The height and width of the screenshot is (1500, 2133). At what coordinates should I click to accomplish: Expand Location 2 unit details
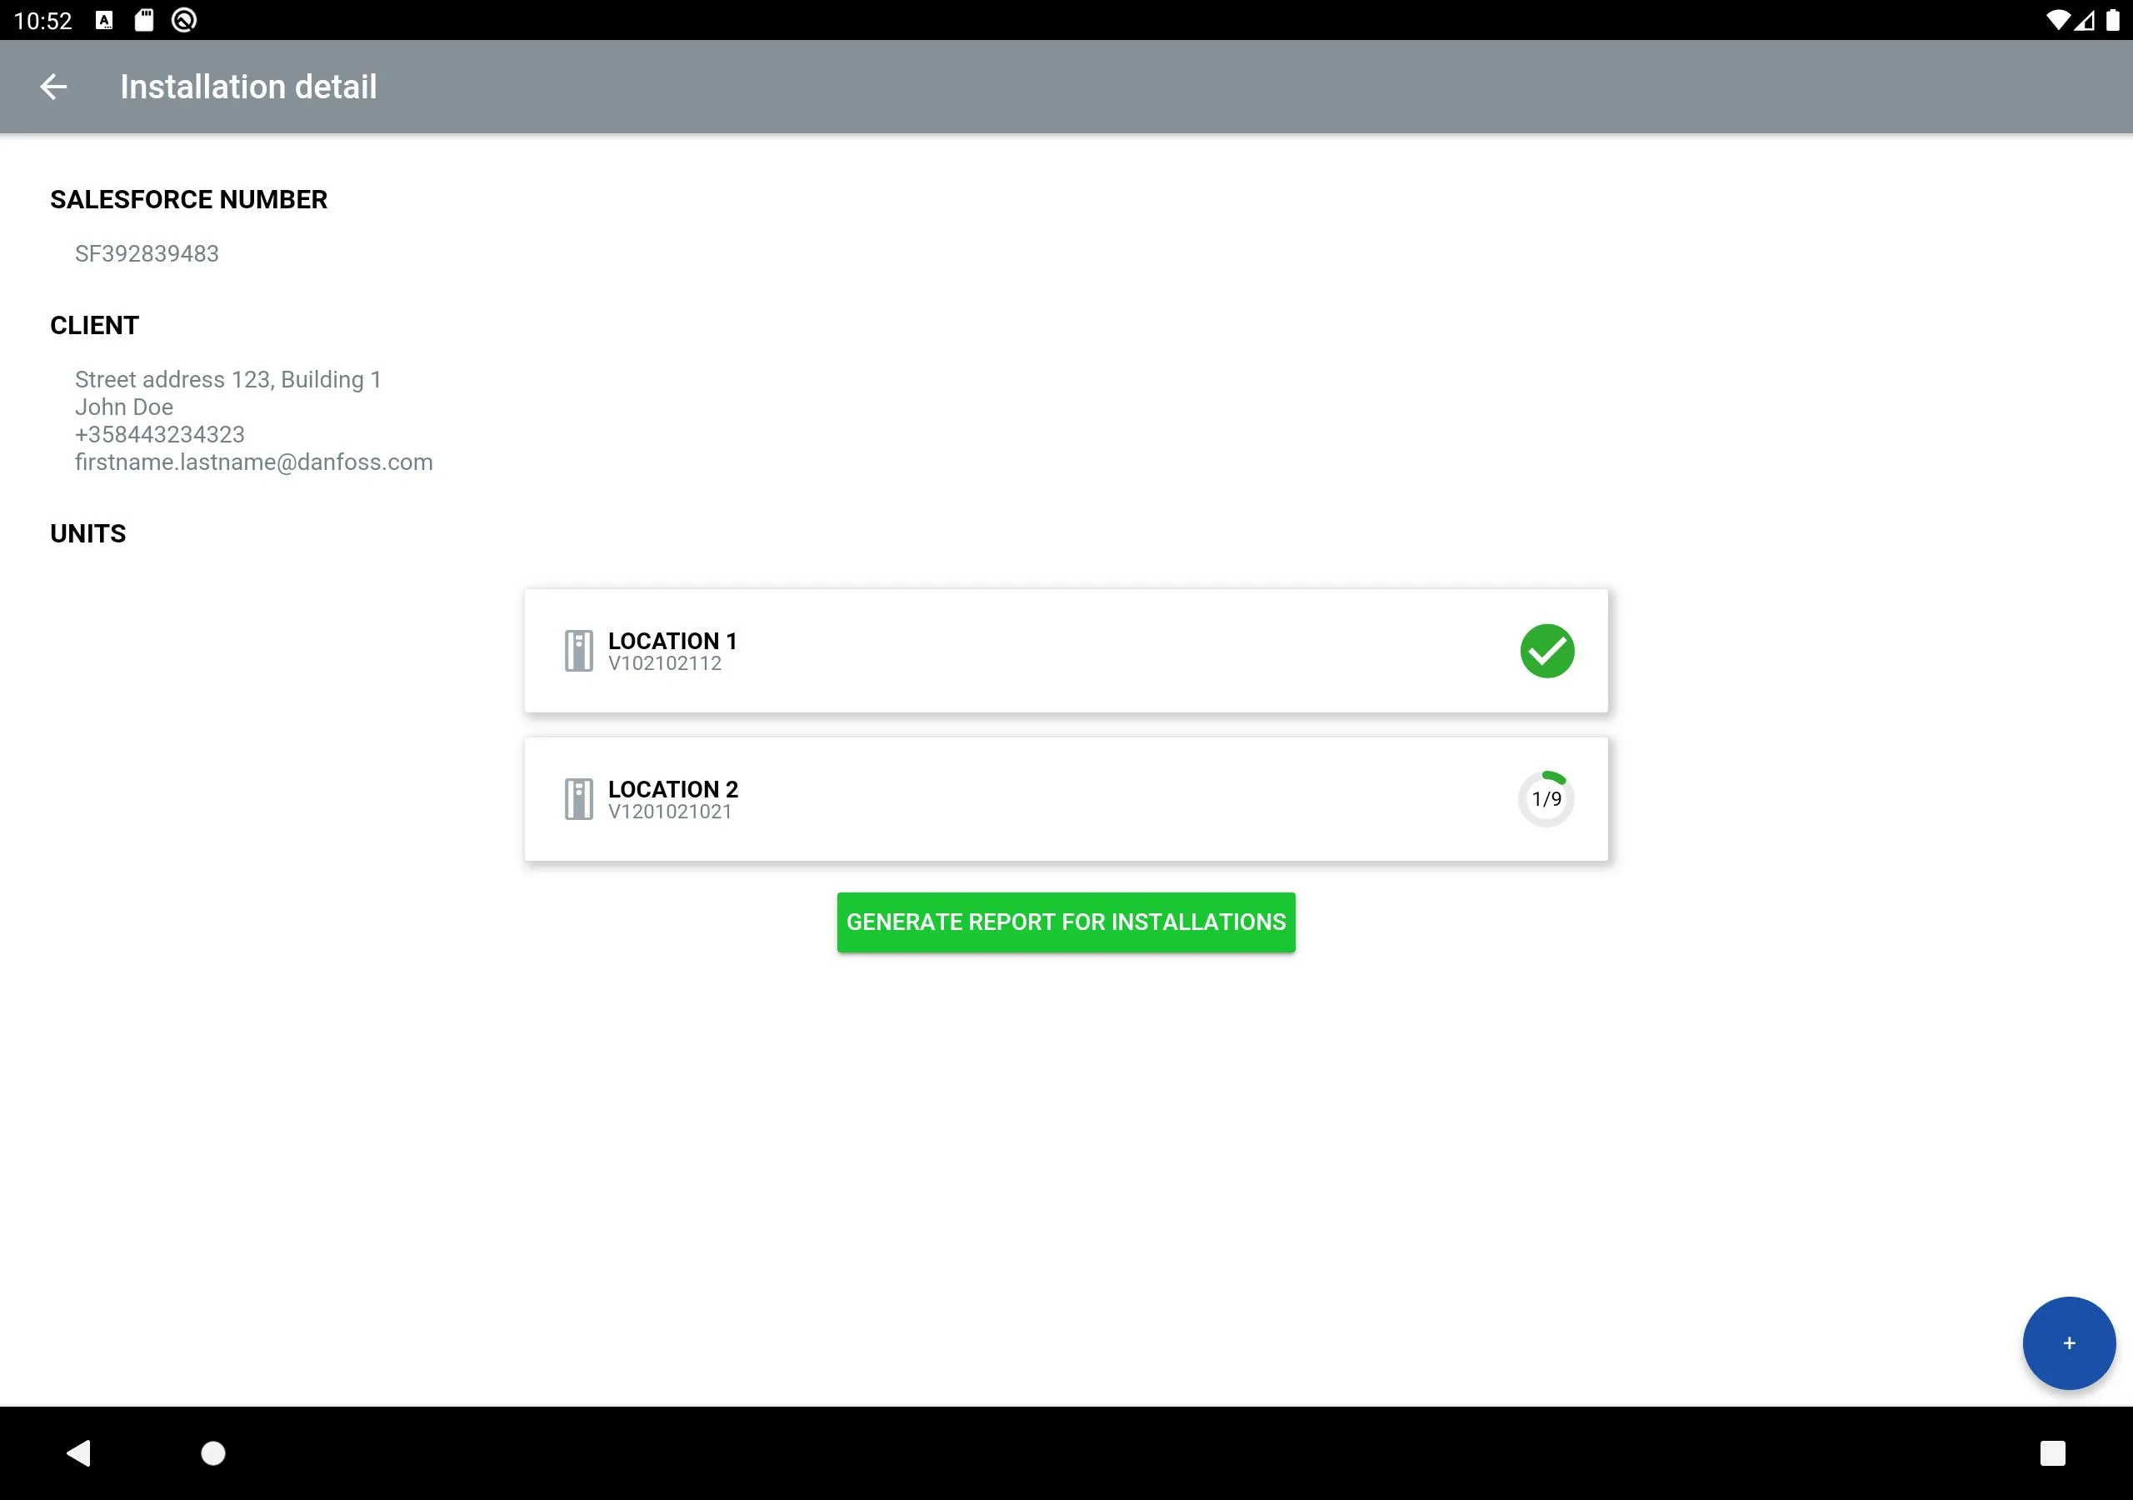1065,797
